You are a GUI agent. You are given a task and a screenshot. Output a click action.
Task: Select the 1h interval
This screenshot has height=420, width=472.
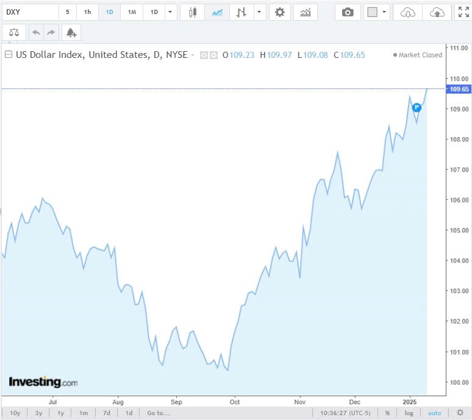87,12
